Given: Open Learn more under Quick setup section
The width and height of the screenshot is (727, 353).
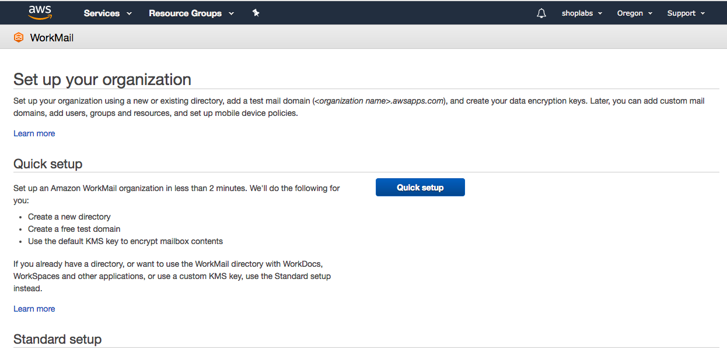Looking at the screenshot, I should (x=34, y=309).
